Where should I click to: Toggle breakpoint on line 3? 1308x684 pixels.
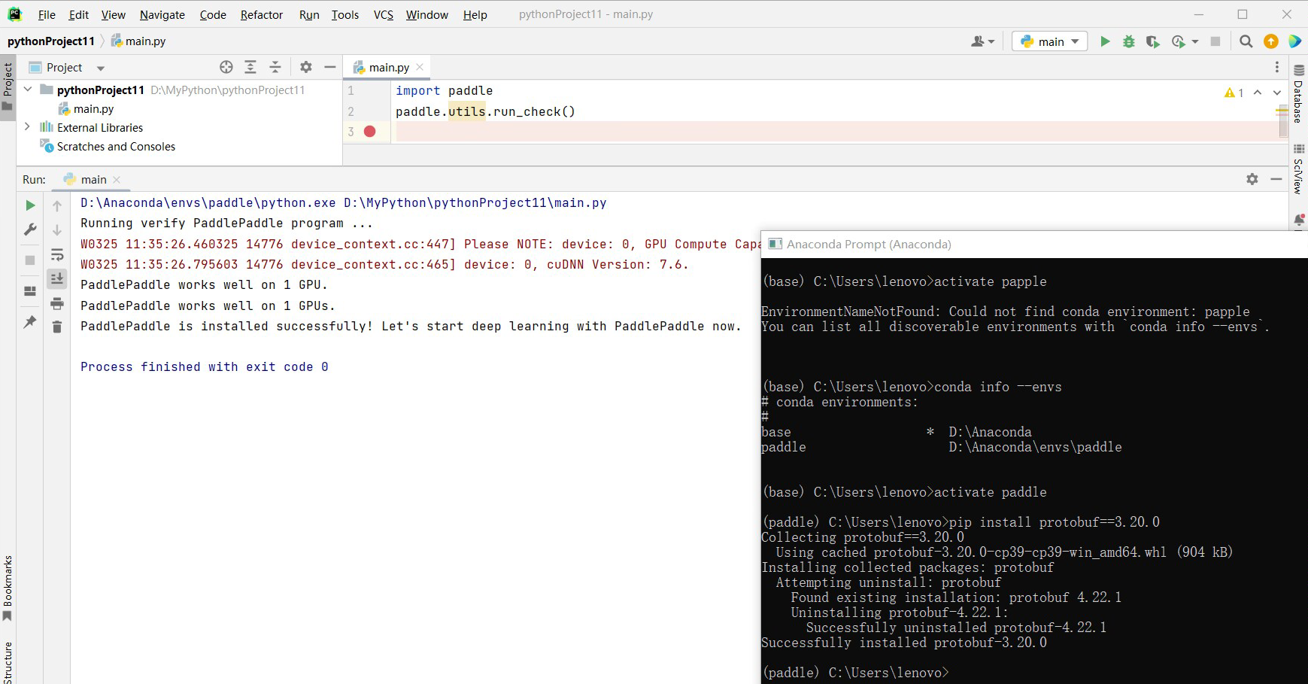[369, 132]
